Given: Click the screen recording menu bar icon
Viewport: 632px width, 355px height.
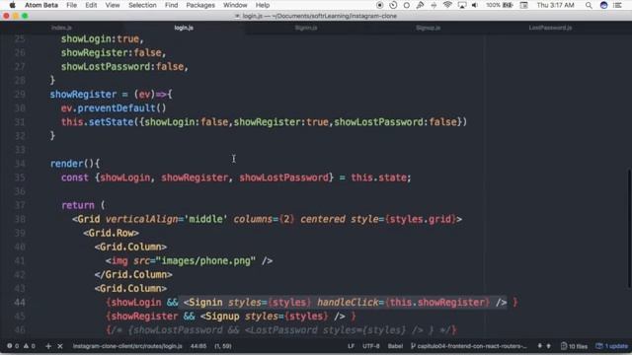Looking at the screenshot, I should coord(379,5).
